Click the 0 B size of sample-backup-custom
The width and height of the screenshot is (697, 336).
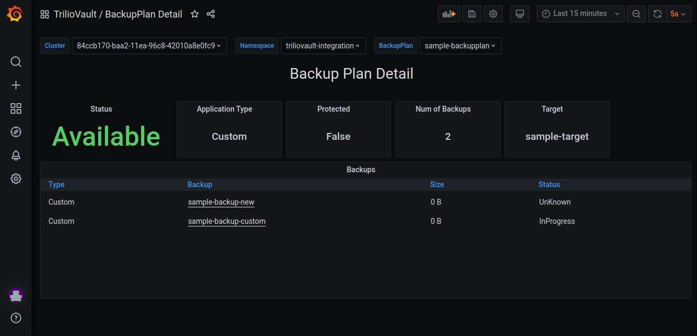click(436, 221)
